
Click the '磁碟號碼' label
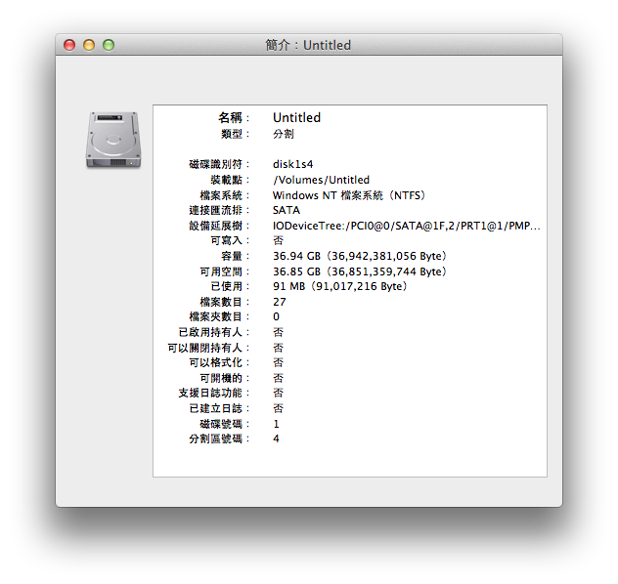(225, 424)
